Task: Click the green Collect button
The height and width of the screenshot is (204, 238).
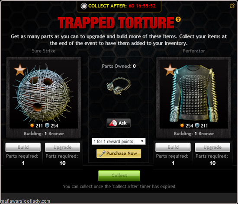Action: click(119, 175)
